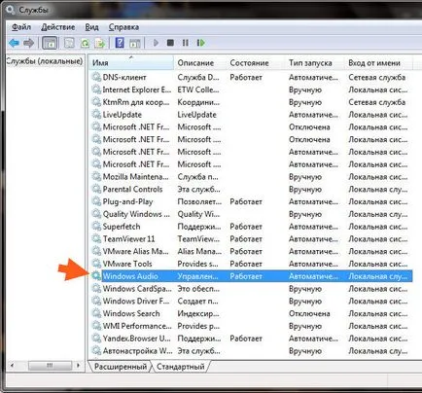Screen dimensions: 422x393
Task: Select the VMware Alias Ma... service
Action: click(x=135, y=251)
